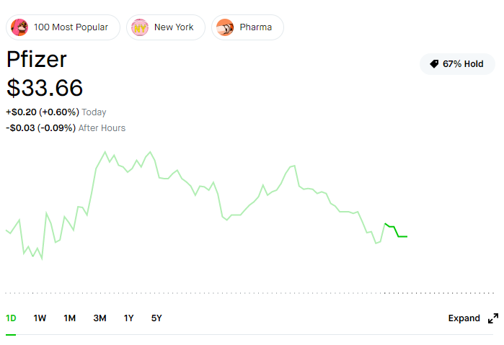The image size is (504, 345).
Task: Click the dotted baseline below the chart
Action: point(249,293)
